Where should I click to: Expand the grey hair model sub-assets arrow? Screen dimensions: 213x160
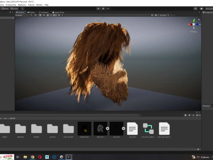click(x=107, y=128)
